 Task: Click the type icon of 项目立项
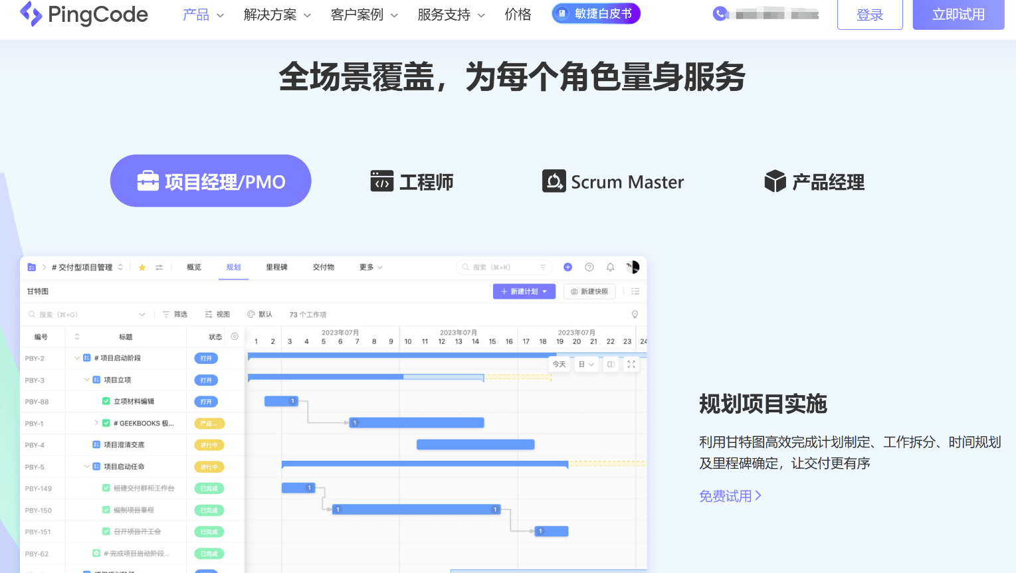click(96, 380)
